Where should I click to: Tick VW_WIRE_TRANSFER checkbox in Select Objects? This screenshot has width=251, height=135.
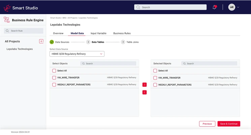click(54, 78)
